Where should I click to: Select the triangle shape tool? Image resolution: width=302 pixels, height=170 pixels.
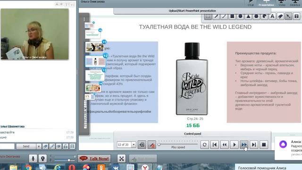click(x=248, y=17)
